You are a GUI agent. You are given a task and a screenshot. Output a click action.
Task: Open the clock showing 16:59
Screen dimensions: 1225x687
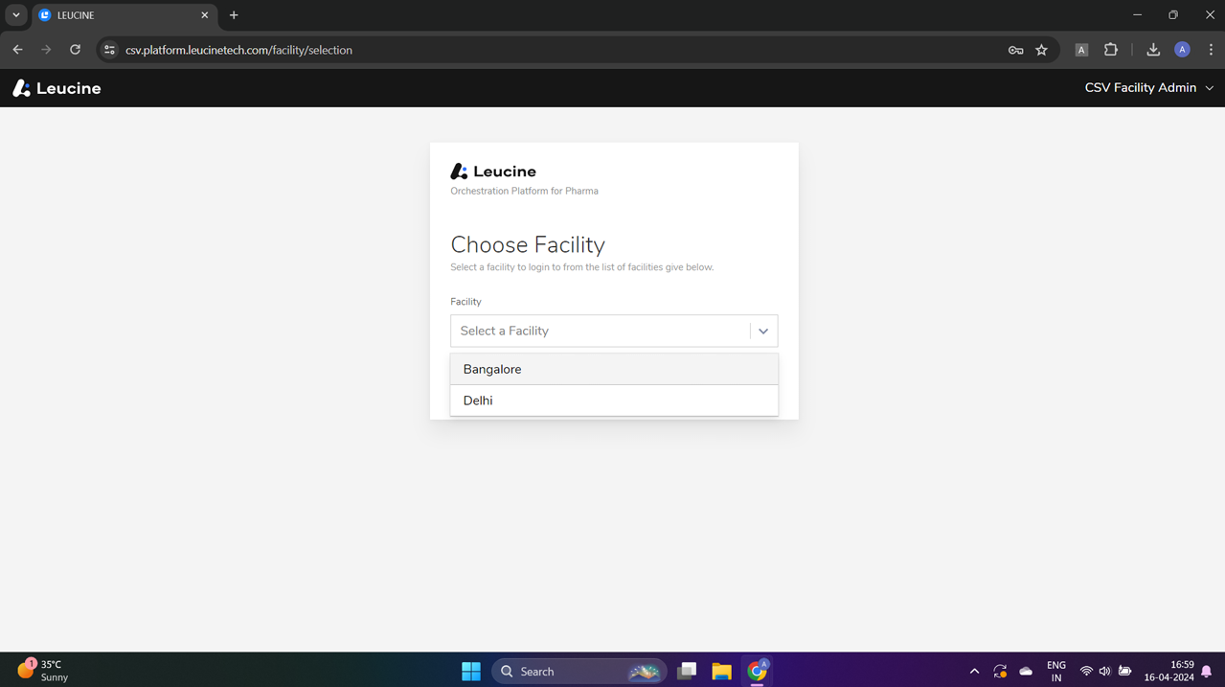tap(1168, 671)
